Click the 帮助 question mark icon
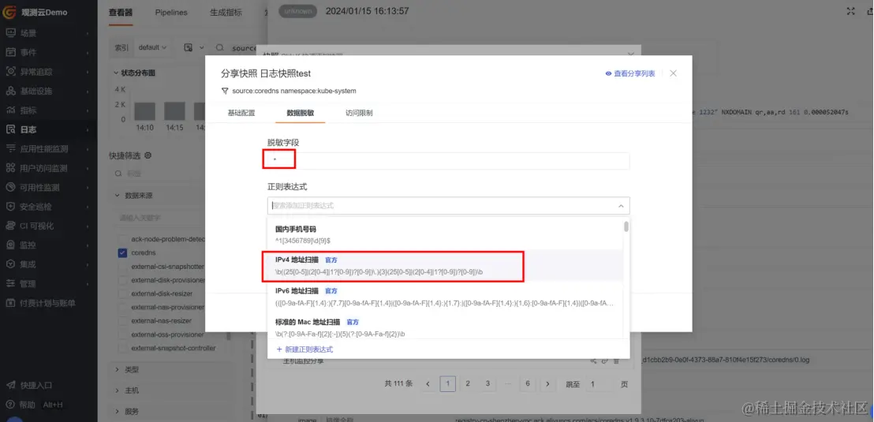874x422 pixels. (x=10, y=404)
